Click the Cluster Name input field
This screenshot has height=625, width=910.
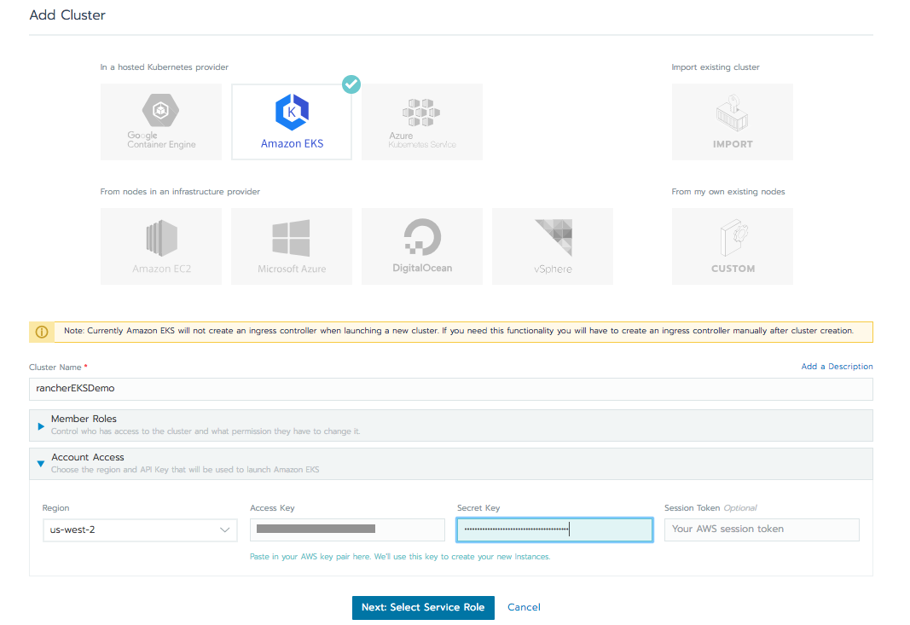click(x=450, y=389)
